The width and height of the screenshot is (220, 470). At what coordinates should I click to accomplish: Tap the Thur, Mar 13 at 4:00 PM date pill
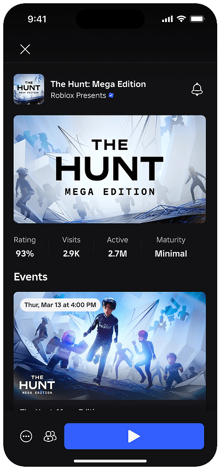[x=60, y=305]
